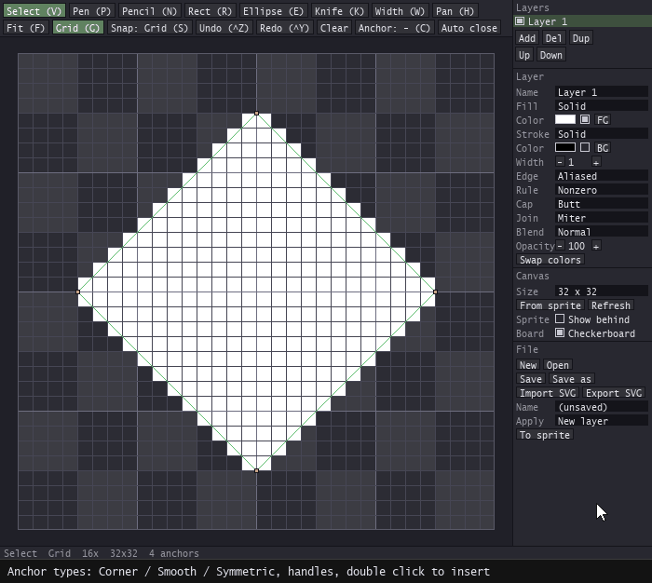Delete layer with Del button

[553, 38]
